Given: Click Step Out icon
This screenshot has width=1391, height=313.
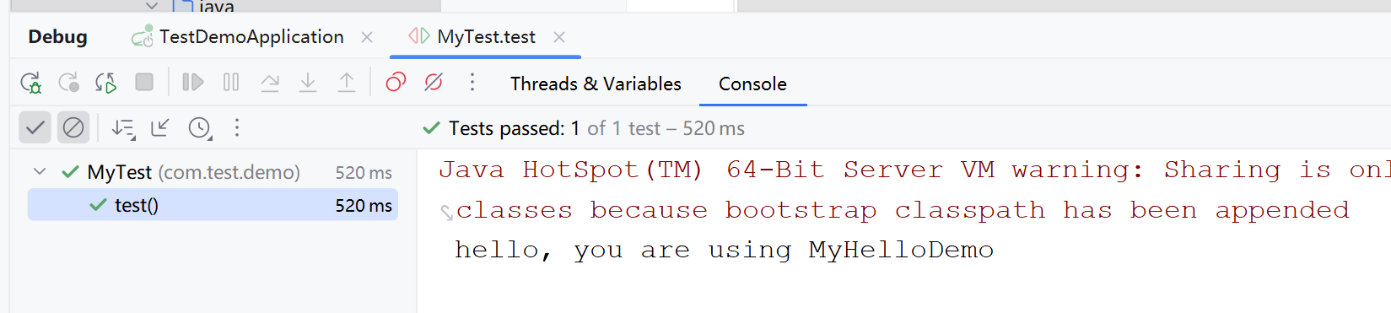Looking at the screenshot, I should click(x=347, y=82).
